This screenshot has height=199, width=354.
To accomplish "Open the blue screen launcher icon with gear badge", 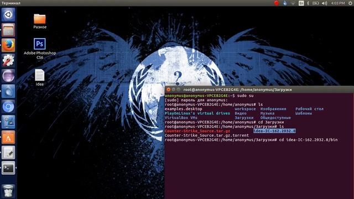I will click(x=8, y=122).
